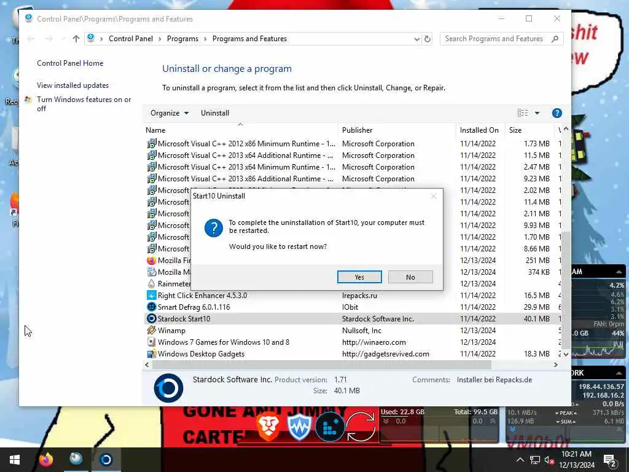The image size is (629, 472).
Task: Collapse the RAM gadget section arrow
Action: coord(619,272)
